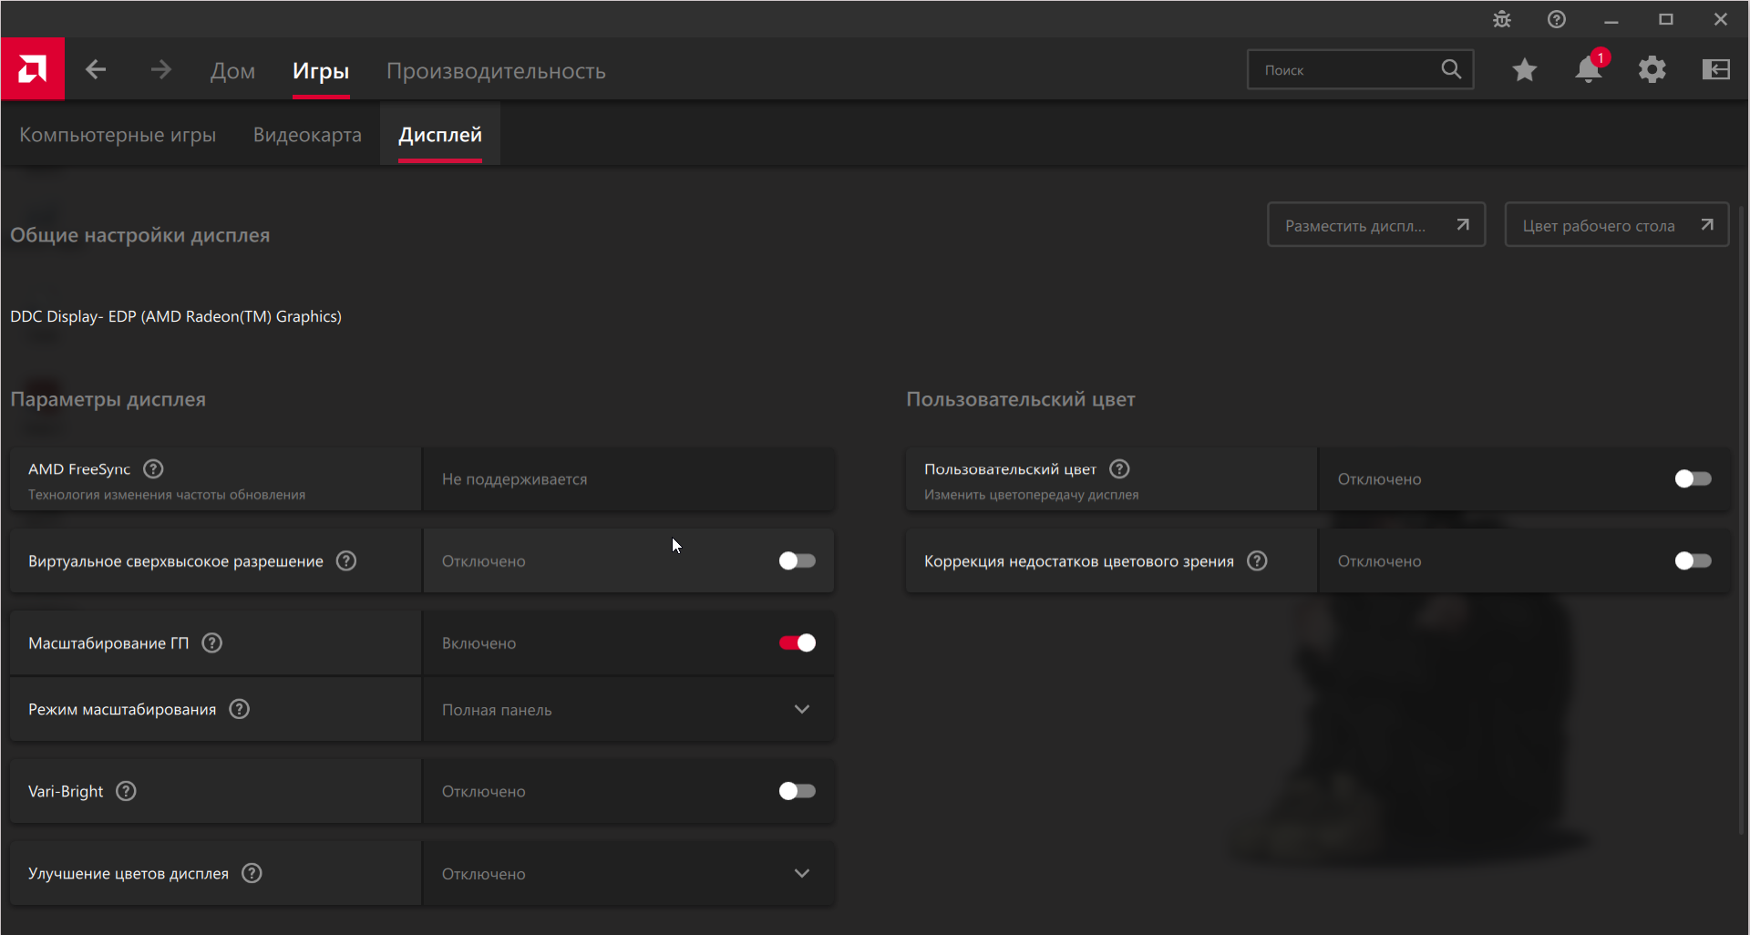
Task: Show help for Улучшение цветов дисплея
Action: (252, 873)
